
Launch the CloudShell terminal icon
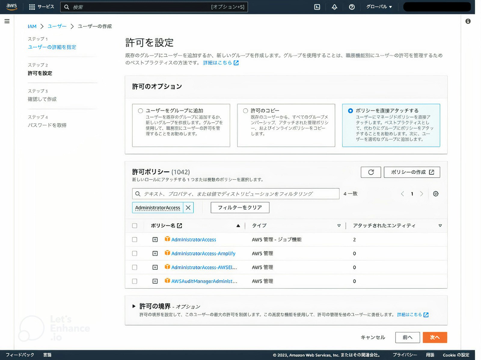[317, 7]
